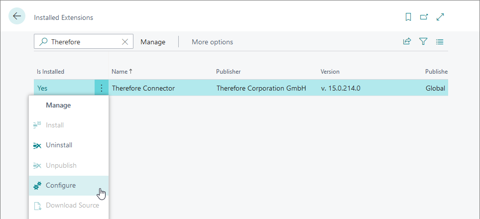The width and height of the screenshot is (480, 219).
Task: Focus the search field containing Therefore
Action: click(x=84, y=42)
